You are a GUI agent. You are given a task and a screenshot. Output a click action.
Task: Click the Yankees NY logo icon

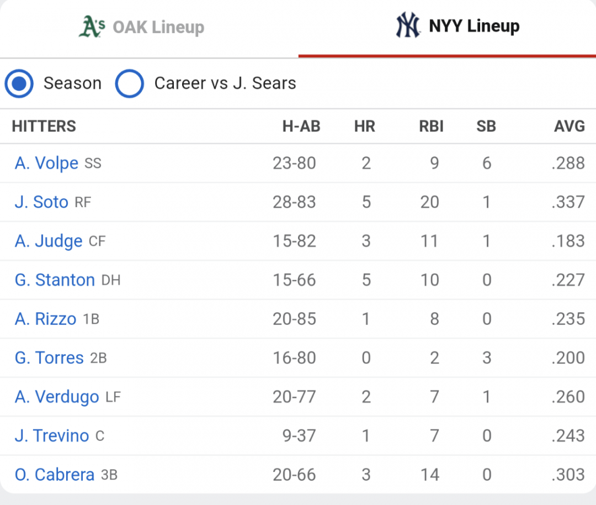[408, 25]
